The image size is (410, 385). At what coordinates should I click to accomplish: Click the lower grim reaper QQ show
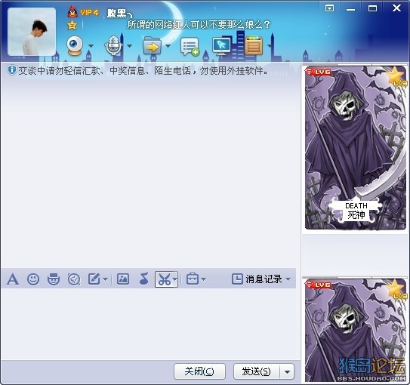(356, 330)
